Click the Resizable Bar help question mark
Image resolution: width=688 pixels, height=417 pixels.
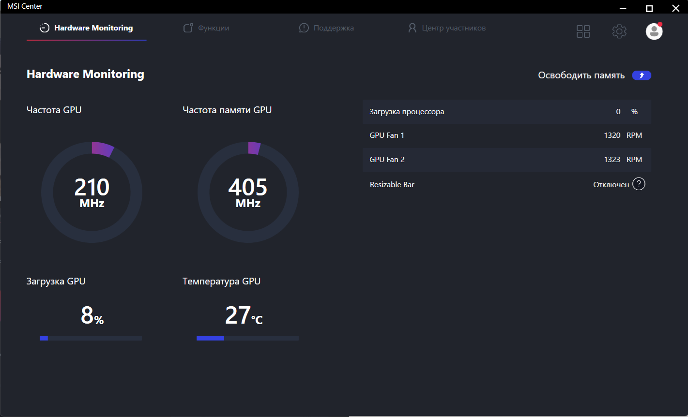coord(639,184)
